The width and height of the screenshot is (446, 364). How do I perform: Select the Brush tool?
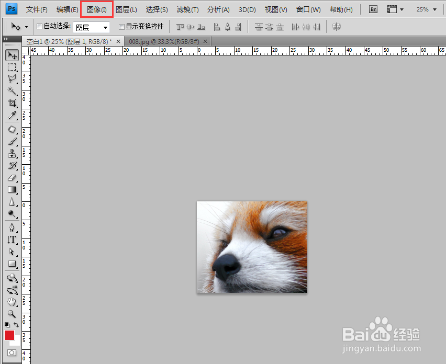point(12,141)
